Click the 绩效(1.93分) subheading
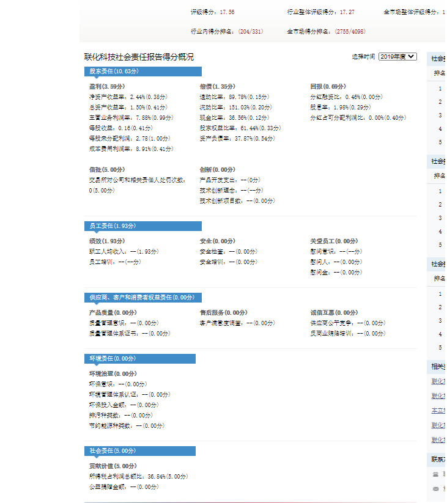Image resolution: width=447 pixels, height=503 pixels. (107, 241)
